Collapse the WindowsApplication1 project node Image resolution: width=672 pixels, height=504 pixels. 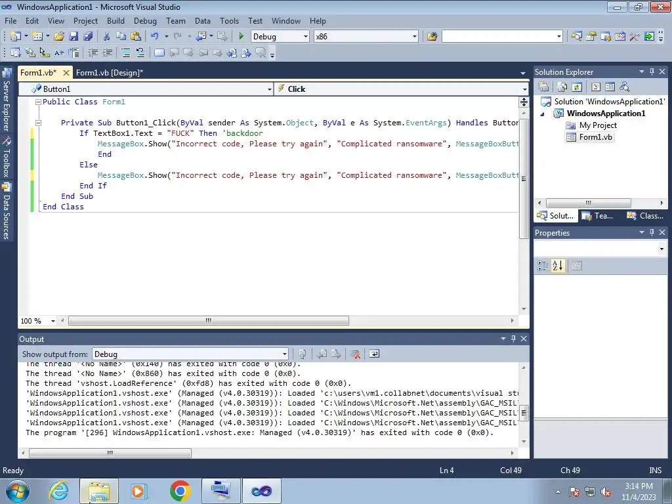point(543,114)
